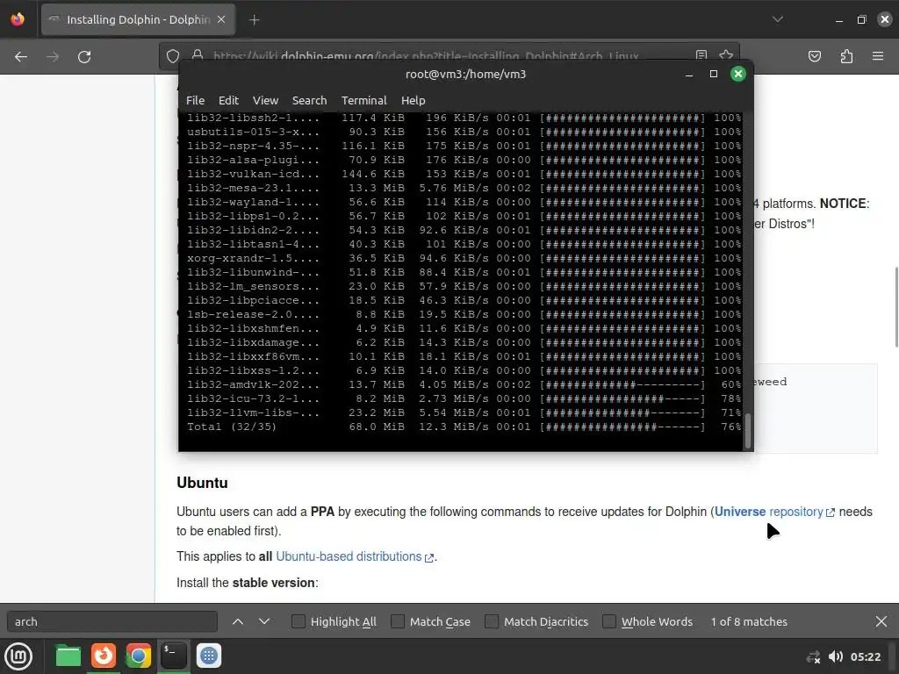Click the Firefox logo in the tab bar

point(18,19)
